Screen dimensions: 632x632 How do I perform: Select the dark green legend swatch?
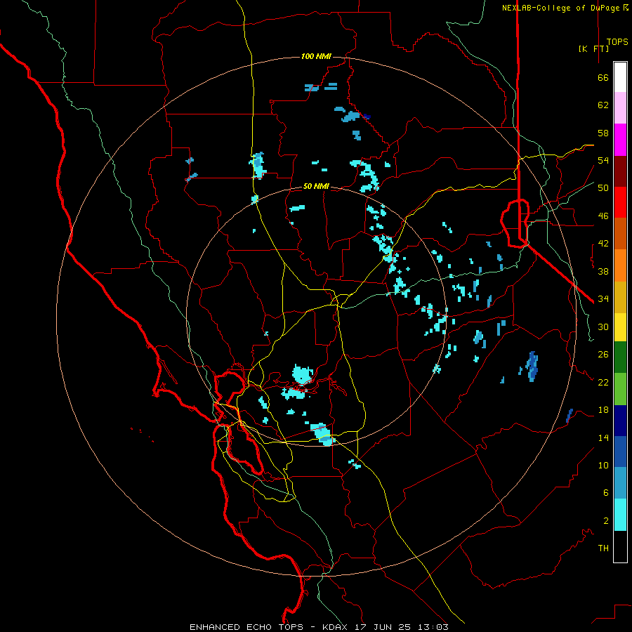(x=620, y=357)
